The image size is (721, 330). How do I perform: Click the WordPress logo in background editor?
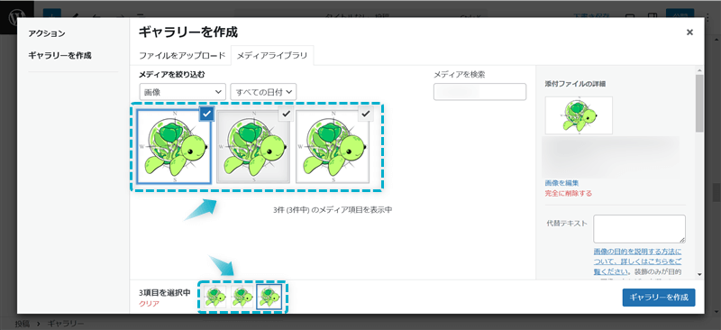coord(17,17)
